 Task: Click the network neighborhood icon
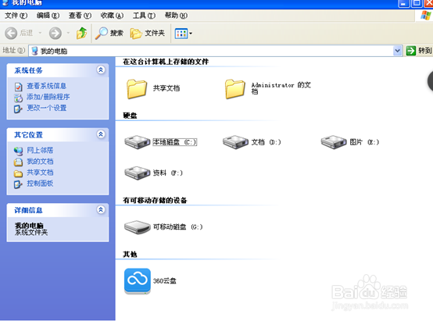click(18, 151)
